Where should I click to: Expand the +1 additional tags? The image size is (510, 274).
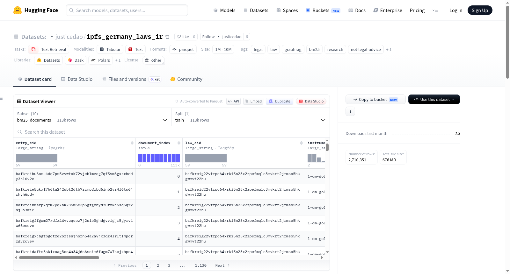point(389,49)
